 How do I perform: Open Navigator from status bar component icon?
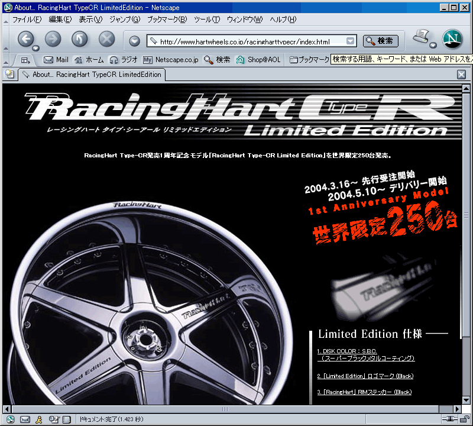[11, 419]
